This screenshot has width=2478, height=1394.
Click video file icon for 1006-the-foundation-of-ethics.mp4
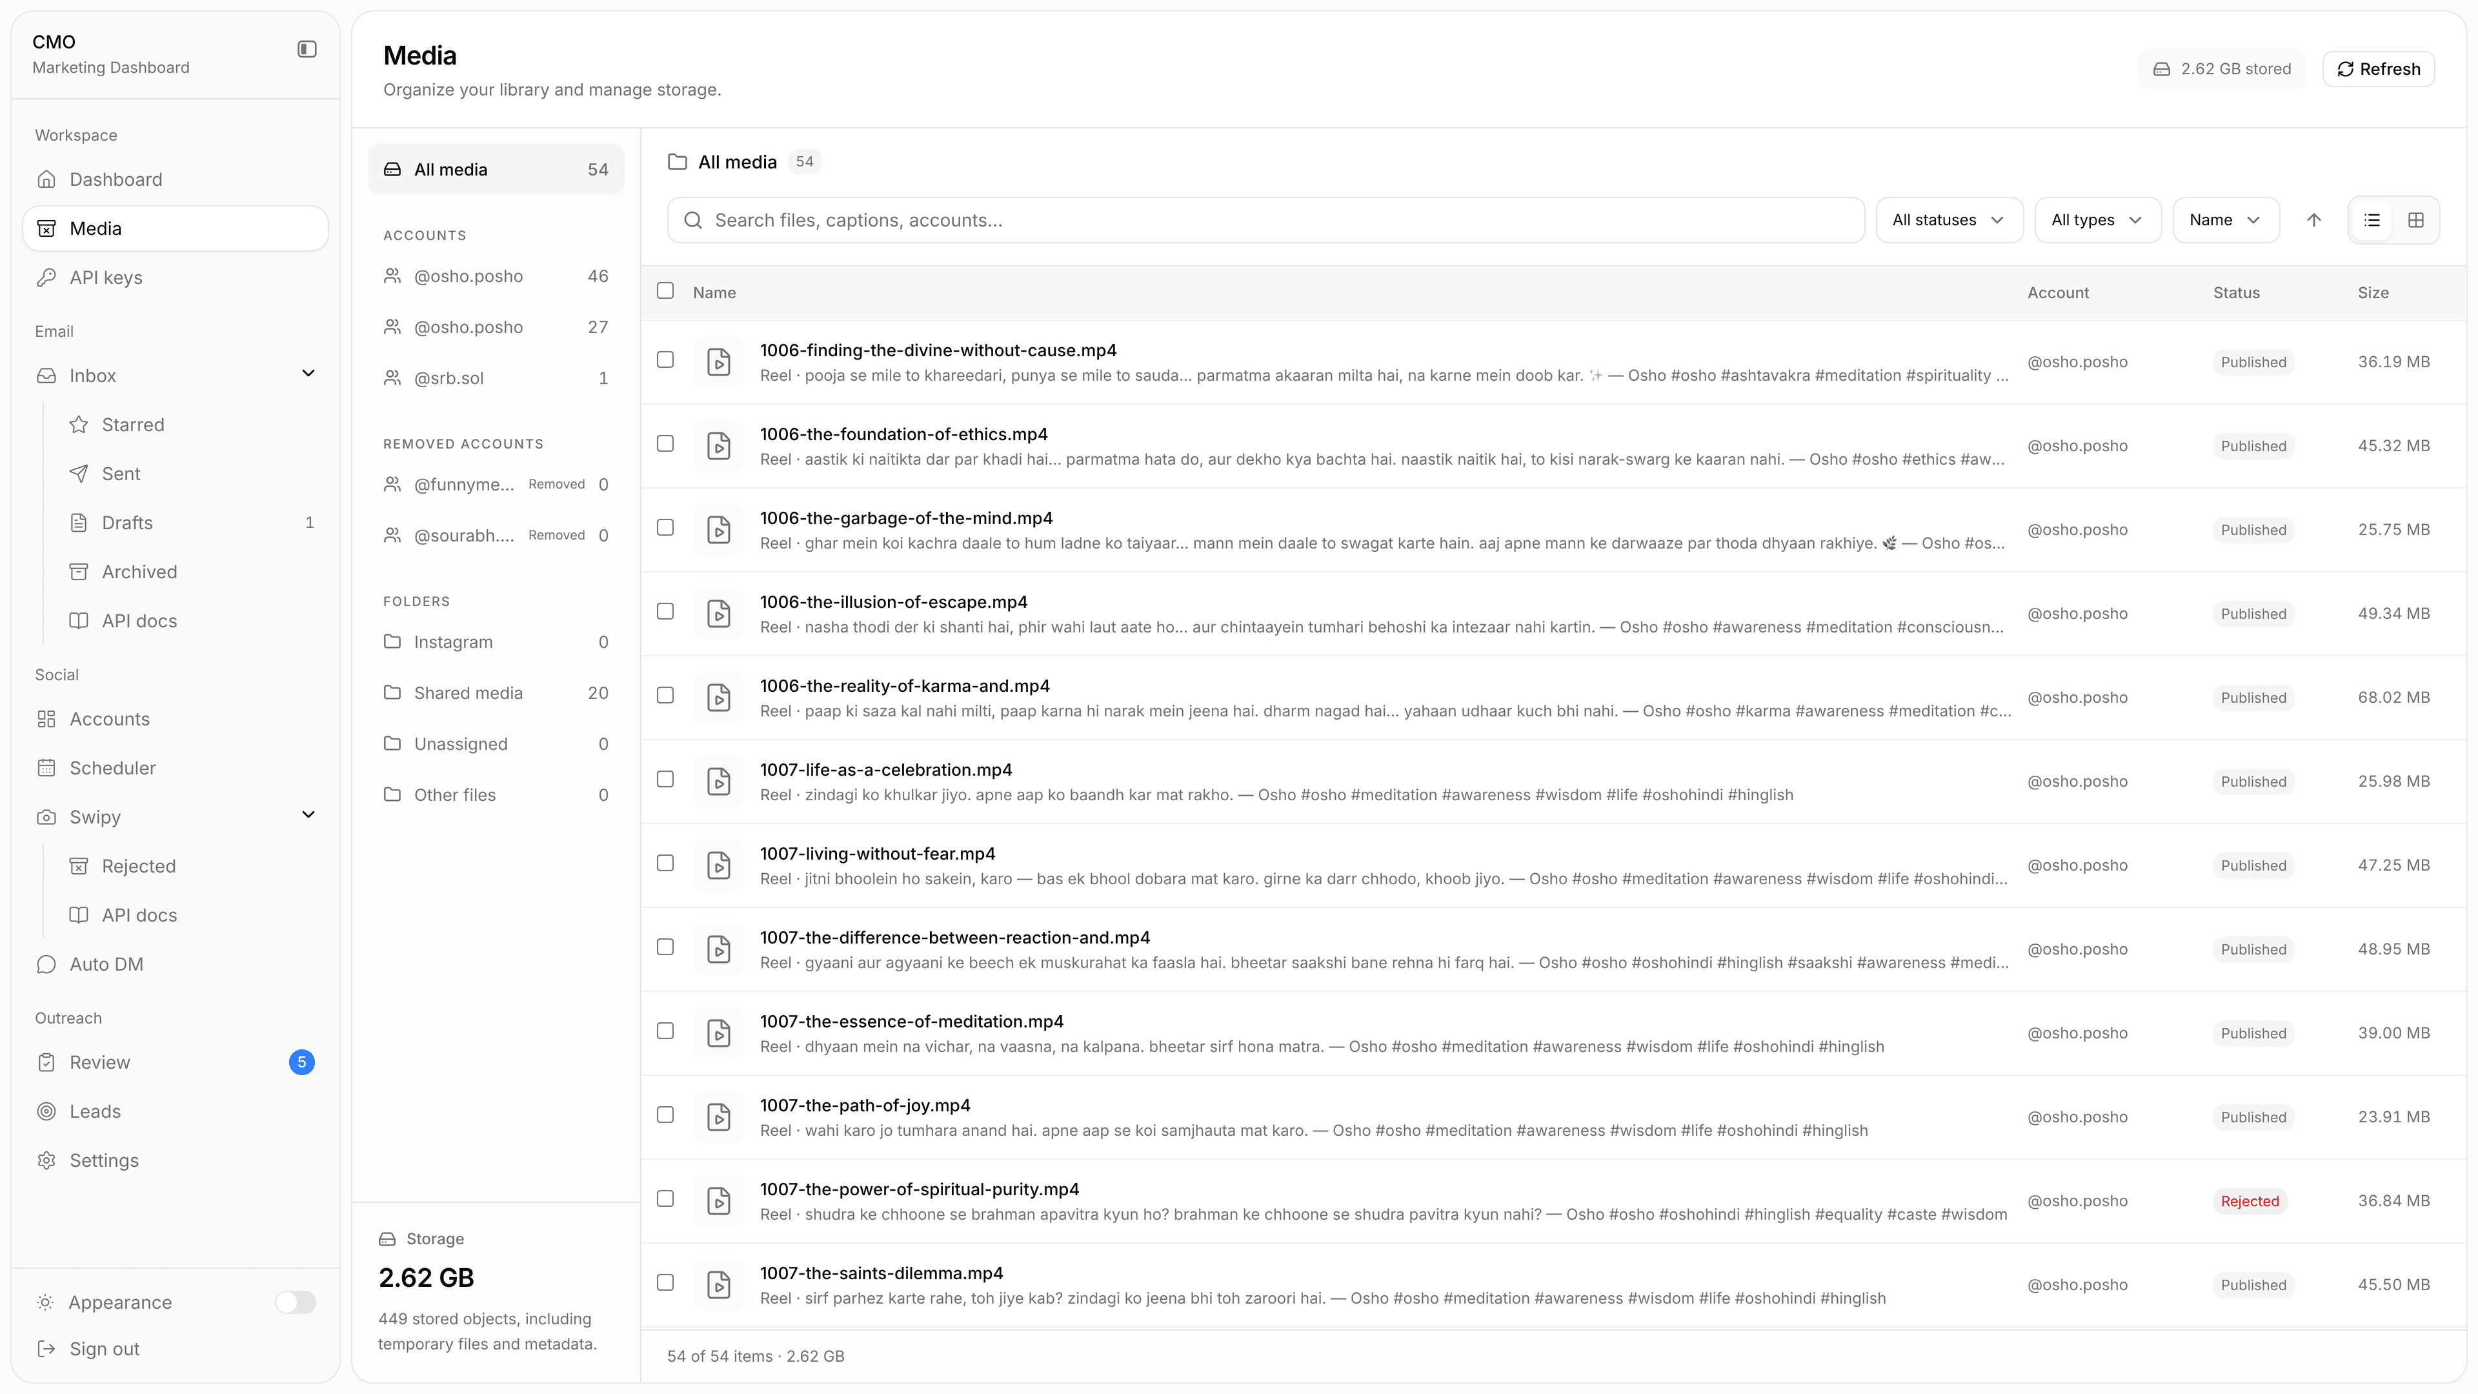pyautogui.click(x=719, y=447)
